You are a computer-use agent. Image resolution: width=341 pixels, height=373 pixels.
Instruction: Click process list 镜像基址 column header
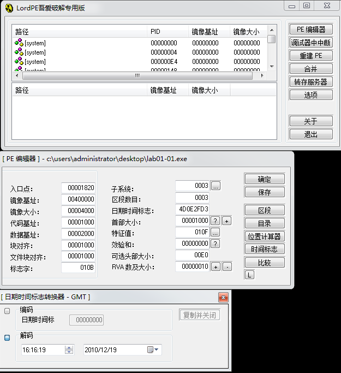point(209,31)
